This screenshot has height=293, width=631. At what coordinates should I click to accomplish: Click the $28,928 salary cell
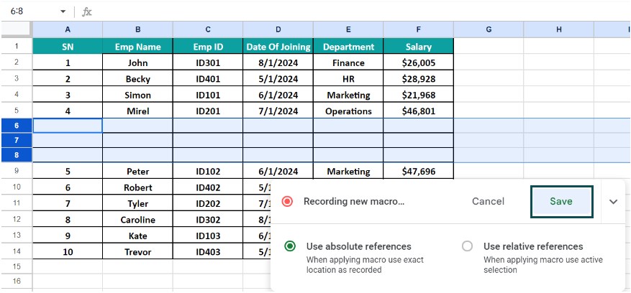coord(419,79)
